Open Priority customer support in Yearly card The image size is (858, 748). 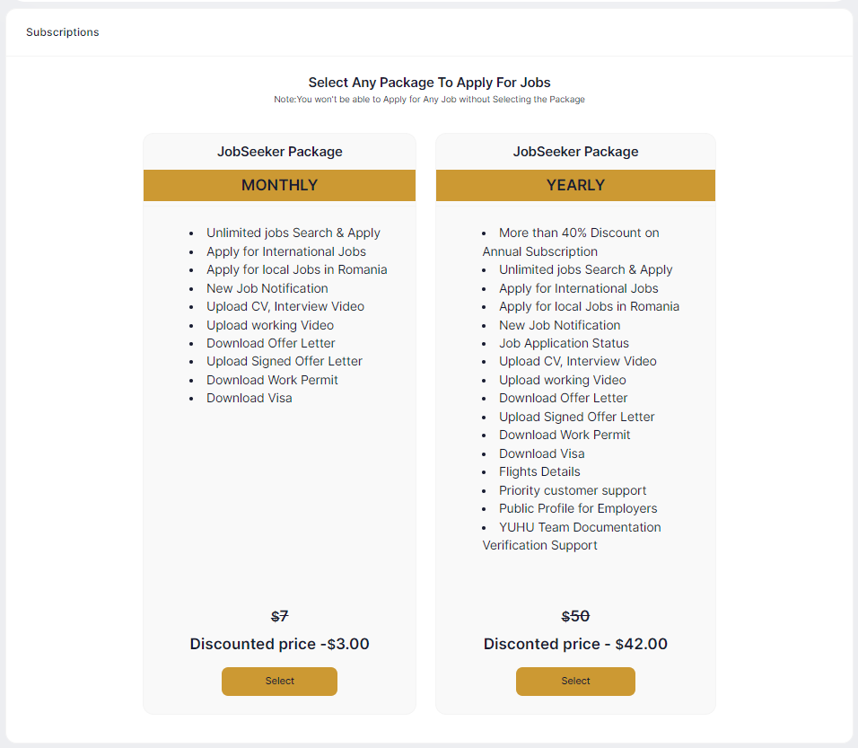(x=573, y=490)
